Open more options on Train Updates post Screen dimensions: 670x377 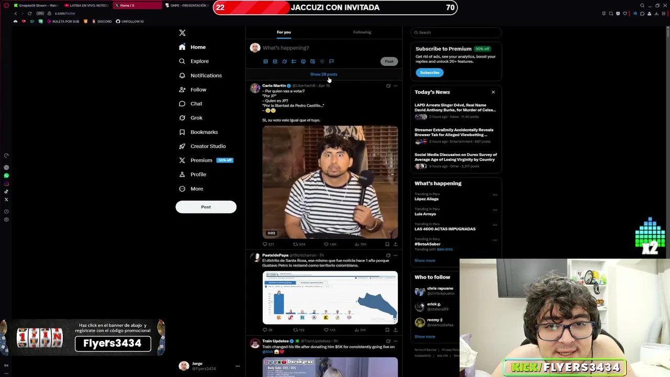pyautogui.click(x=395, y=341)
